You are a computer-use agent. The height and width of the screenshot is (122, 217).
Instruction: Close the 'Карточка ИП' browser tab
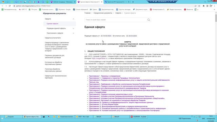[129, 2]
